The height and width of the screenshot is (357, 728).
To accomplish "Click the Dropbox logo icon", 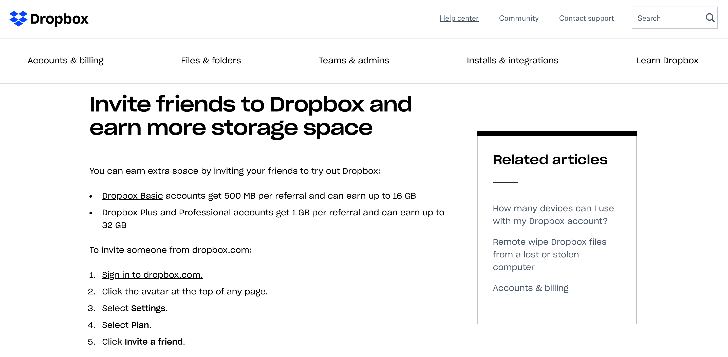I will (18, 19).
